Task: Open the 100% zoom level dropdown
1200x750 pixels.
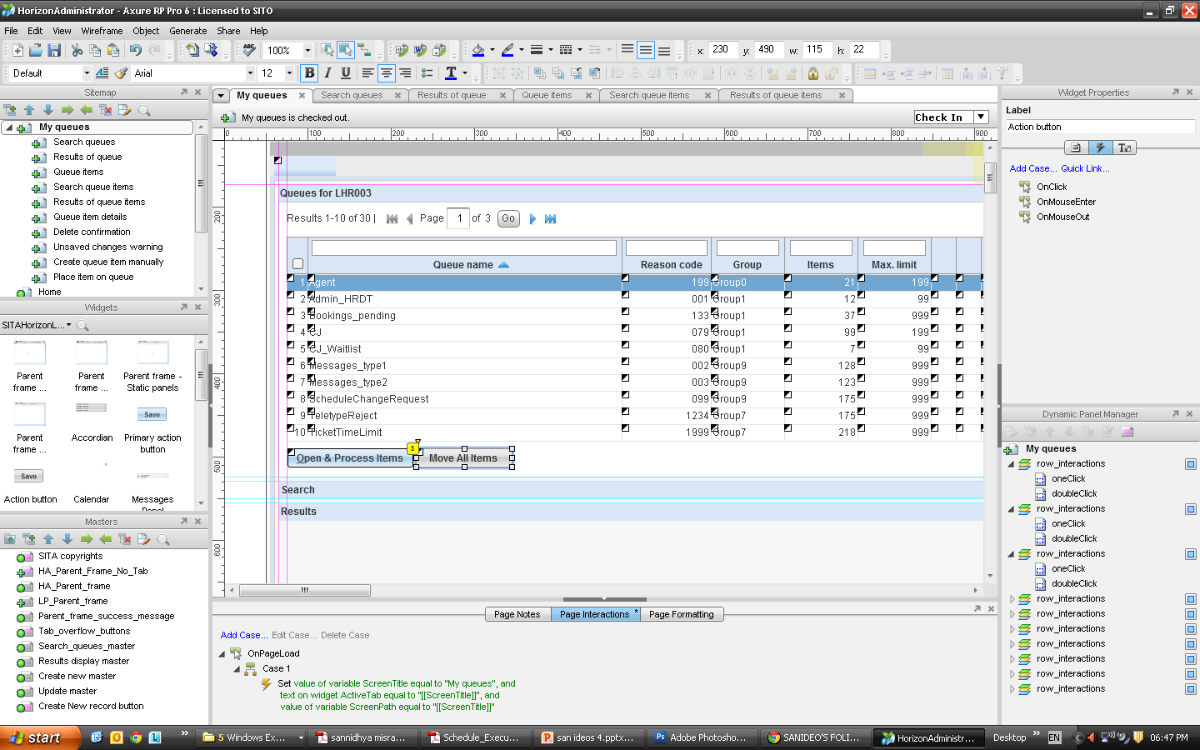Action: tap(307, 50)
